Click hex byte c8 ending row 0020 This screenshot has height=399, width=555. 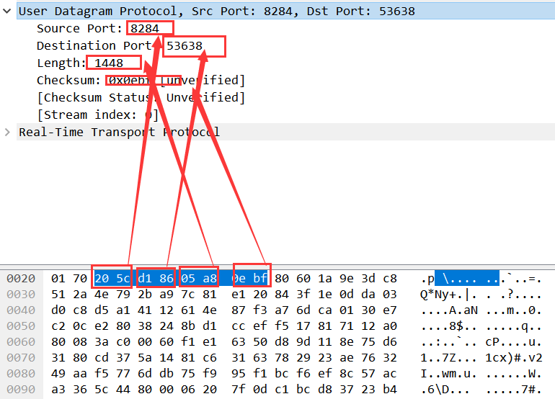point(390,279)
